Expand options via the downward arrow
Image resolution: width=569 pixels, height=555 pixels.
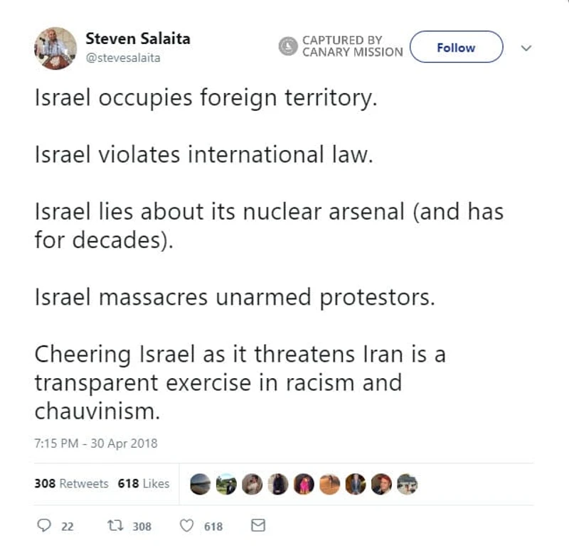pos(526,48)
